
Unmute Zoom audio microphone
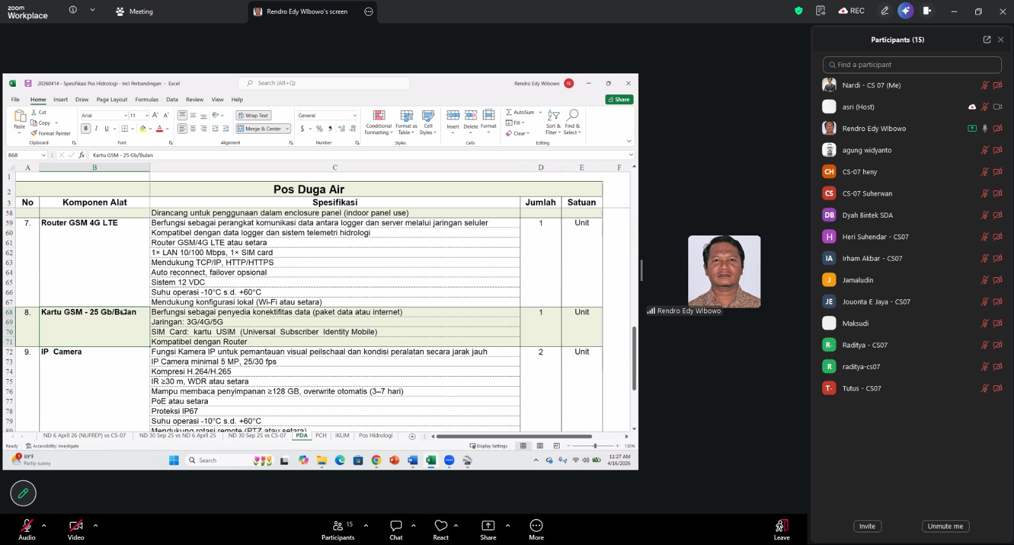27,530
